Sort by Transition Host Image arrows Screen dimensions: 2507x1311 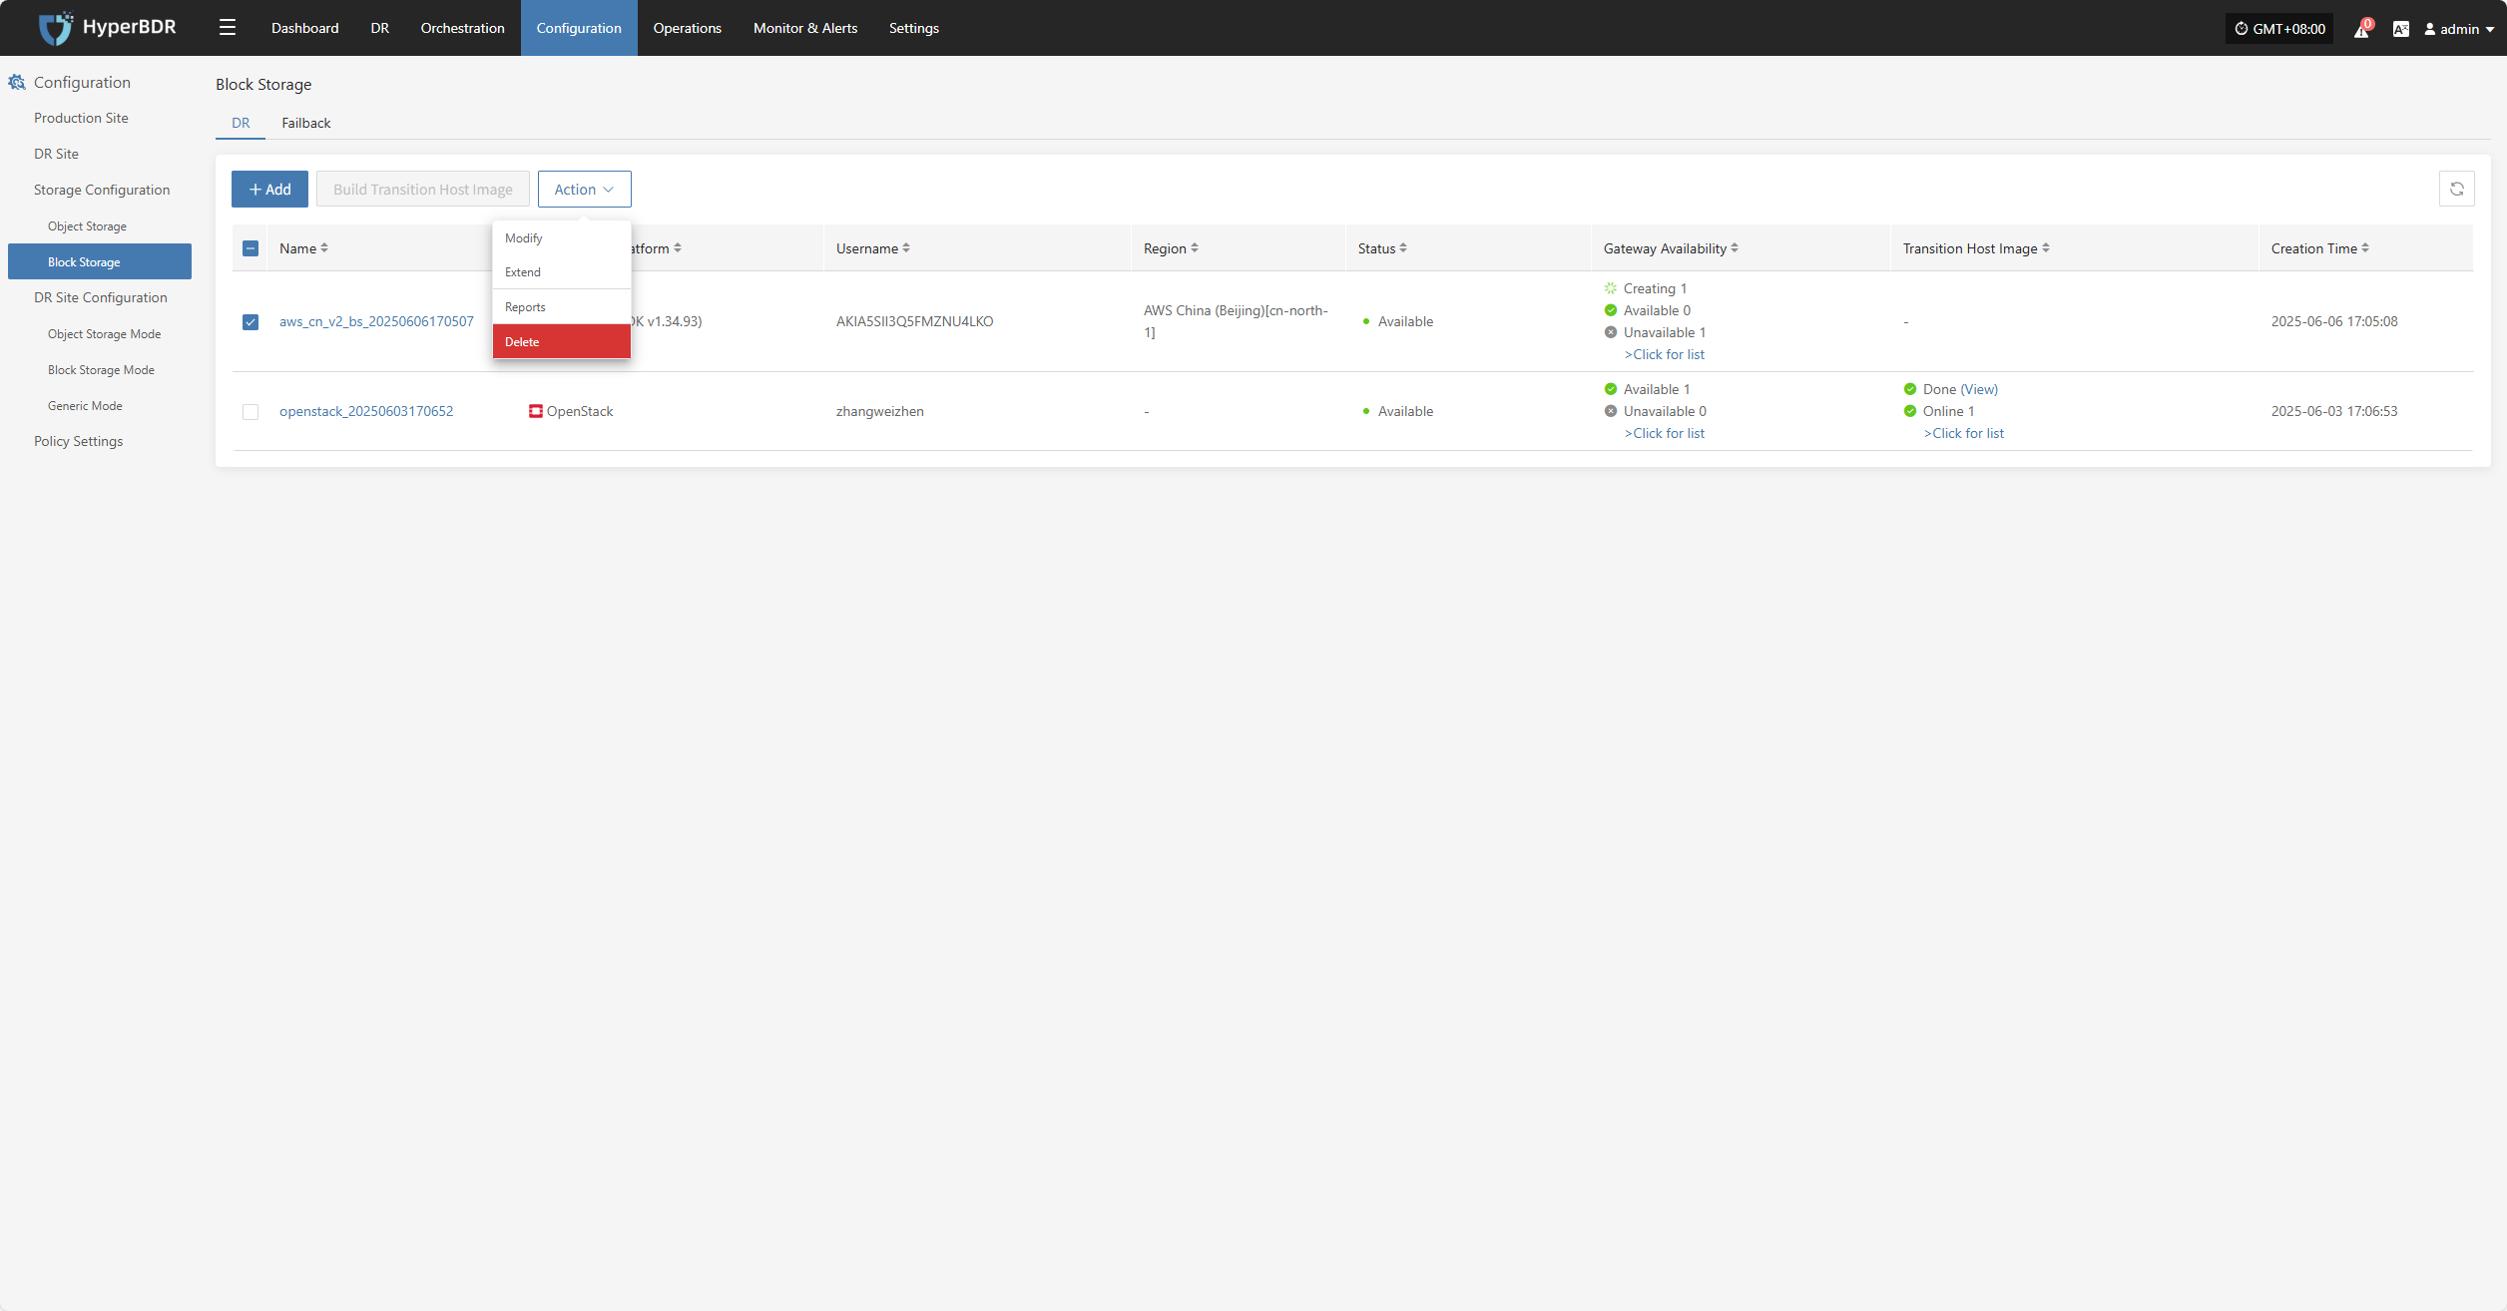(2046, 248)
